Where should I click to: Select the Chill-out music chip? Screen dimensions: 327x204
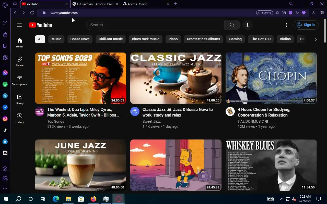point(111,39)
